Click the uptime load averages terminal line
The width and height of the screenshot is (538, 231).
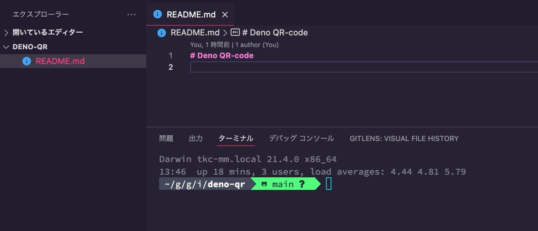312,171
